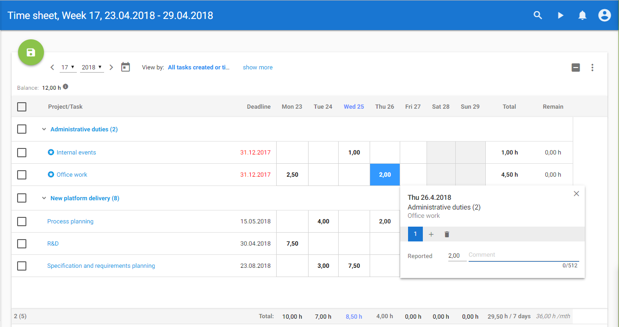Open the year 2018 dropdown
619x327 pixels.
point(92,68)
